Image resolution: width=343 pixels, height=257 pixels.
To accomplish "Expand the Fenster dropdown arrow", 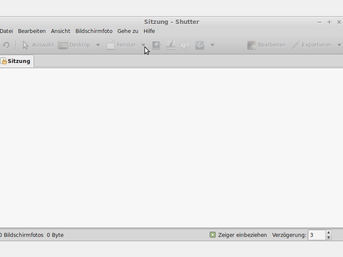I will coord(143,45).
